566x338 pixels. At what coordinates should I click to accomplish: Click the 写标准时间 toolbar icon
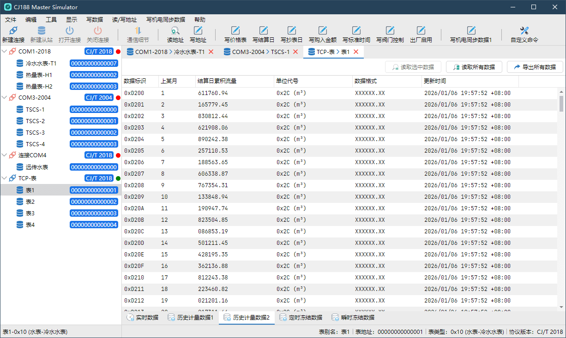tap(356, 31)
